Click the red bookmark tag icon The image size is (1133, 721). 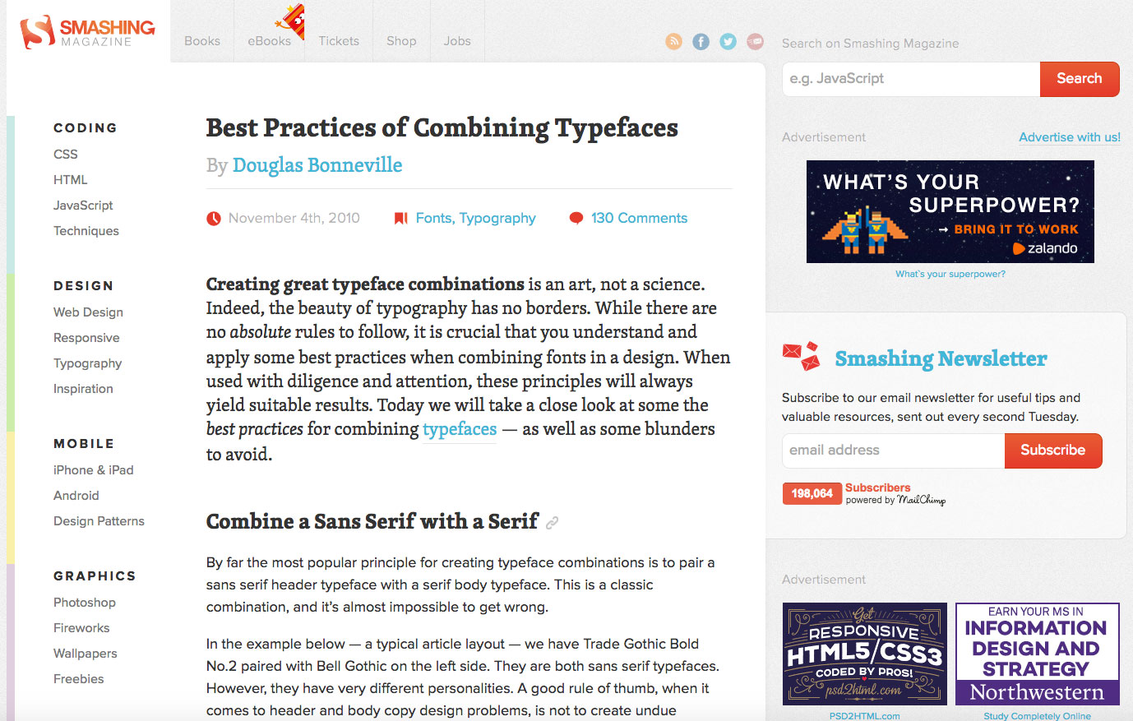(x=400, y=218)
